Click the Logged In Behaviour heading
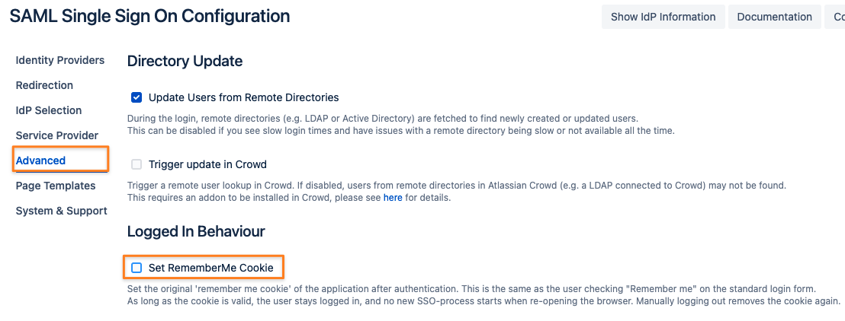 tap(196, 231)
